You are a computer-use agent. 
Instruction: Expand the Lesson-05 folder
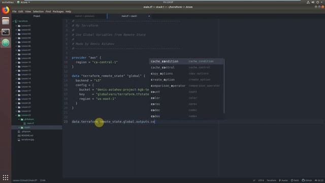[16, 42]
